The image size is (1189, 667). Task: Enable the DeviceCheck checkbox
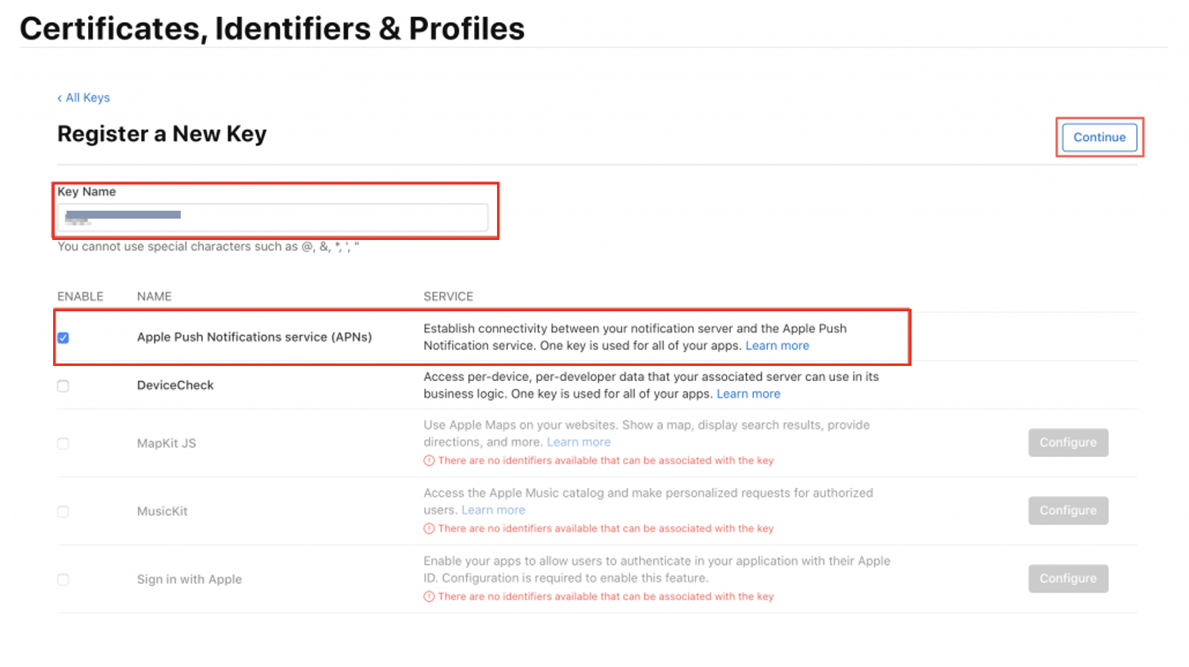pyautogui.click(x=63, y=386)
